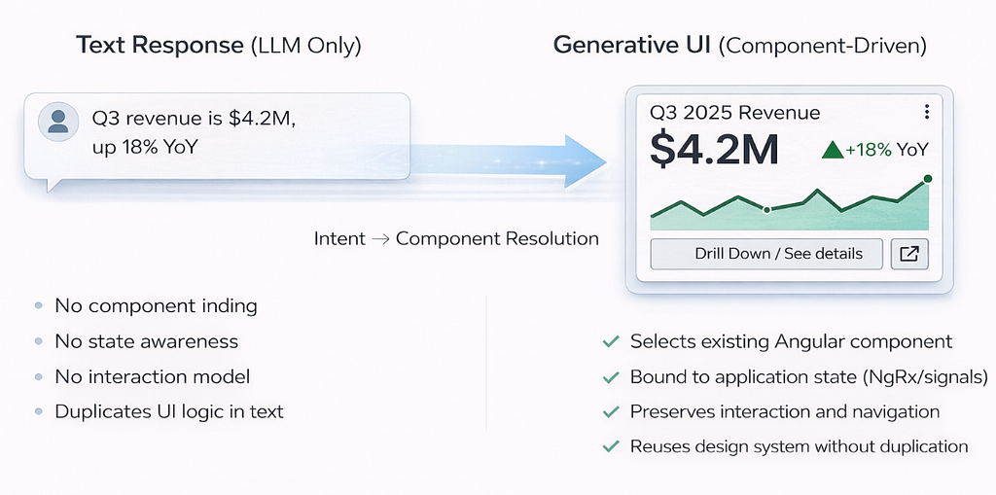Click the Intent → Component Resolution label

(456, 239)
